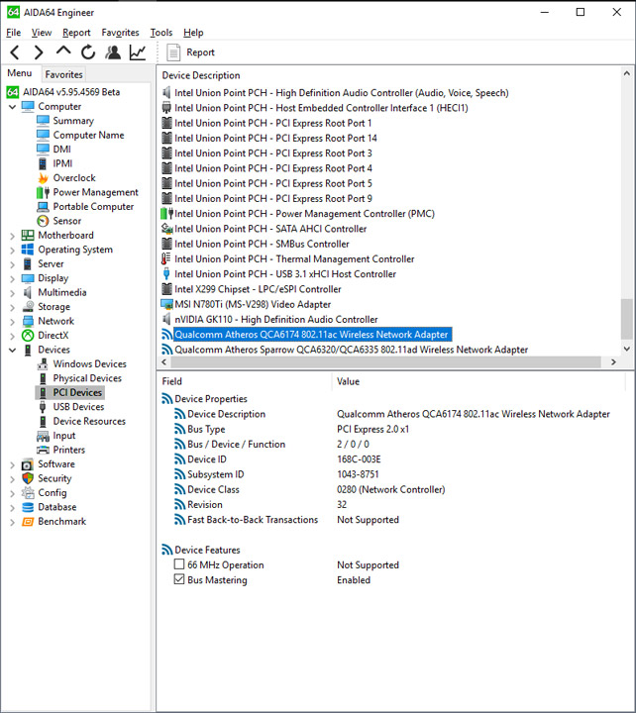Toggle the 66 MHz Operation checkbox

179,564
